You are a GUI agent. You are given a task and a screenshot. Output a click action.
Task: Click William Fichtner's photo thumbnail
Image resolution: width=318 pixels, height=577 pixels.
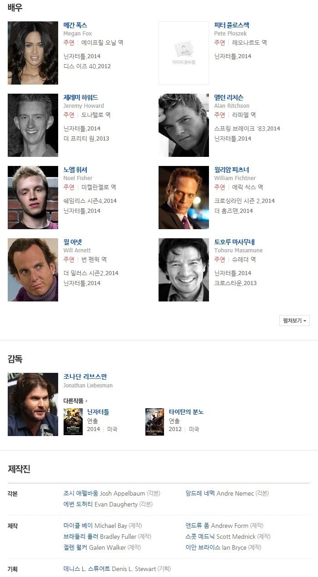click(184, 197)
